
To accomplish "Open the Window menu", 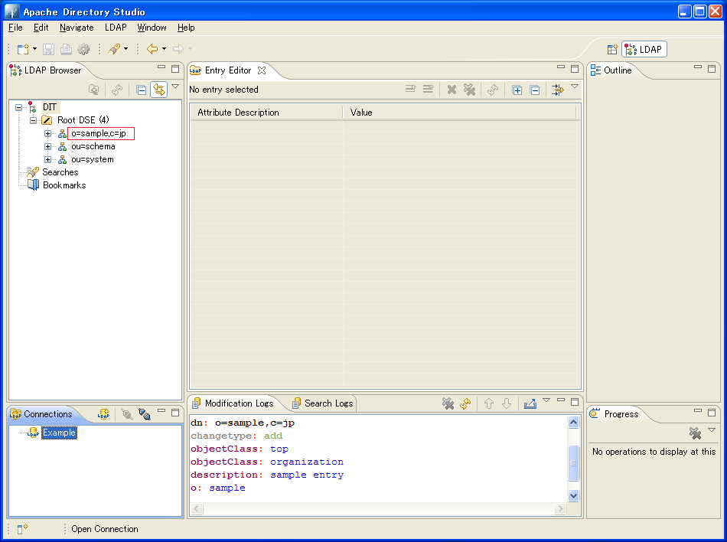I will click(x=152, y=28).
